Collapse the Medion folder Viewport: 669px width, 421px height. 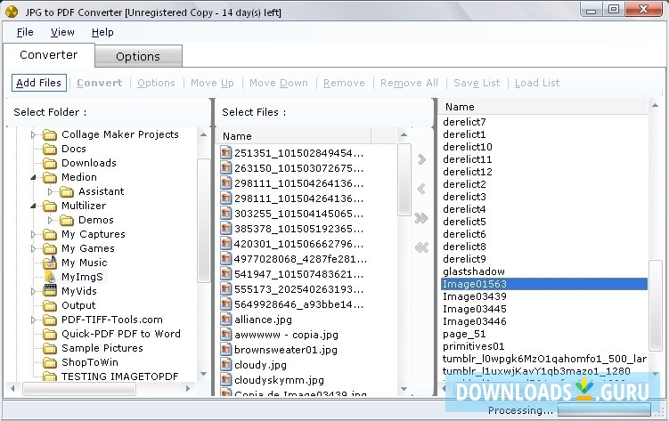33,177
